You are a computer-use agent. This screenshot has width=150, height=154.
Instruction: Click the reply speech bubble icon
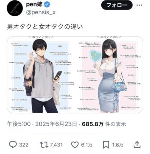tap(13, 145)
